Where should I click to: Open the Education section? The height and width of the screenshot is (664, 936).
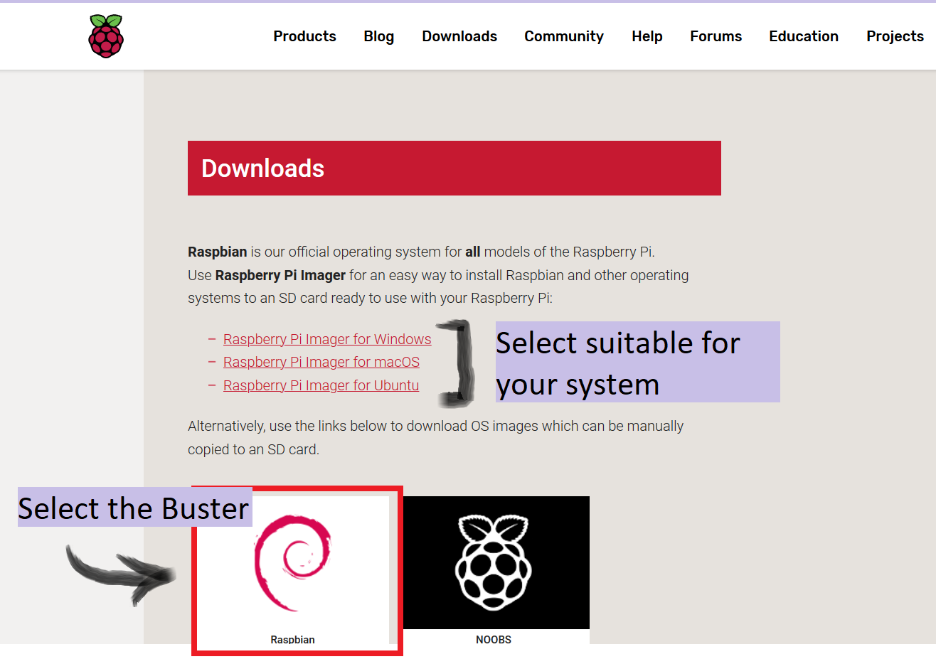coord(803,36)
